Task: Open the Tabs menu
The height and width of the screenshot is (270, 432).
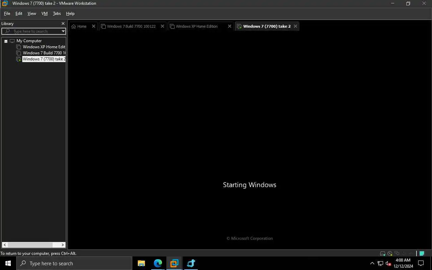Action: click(57, 13)
